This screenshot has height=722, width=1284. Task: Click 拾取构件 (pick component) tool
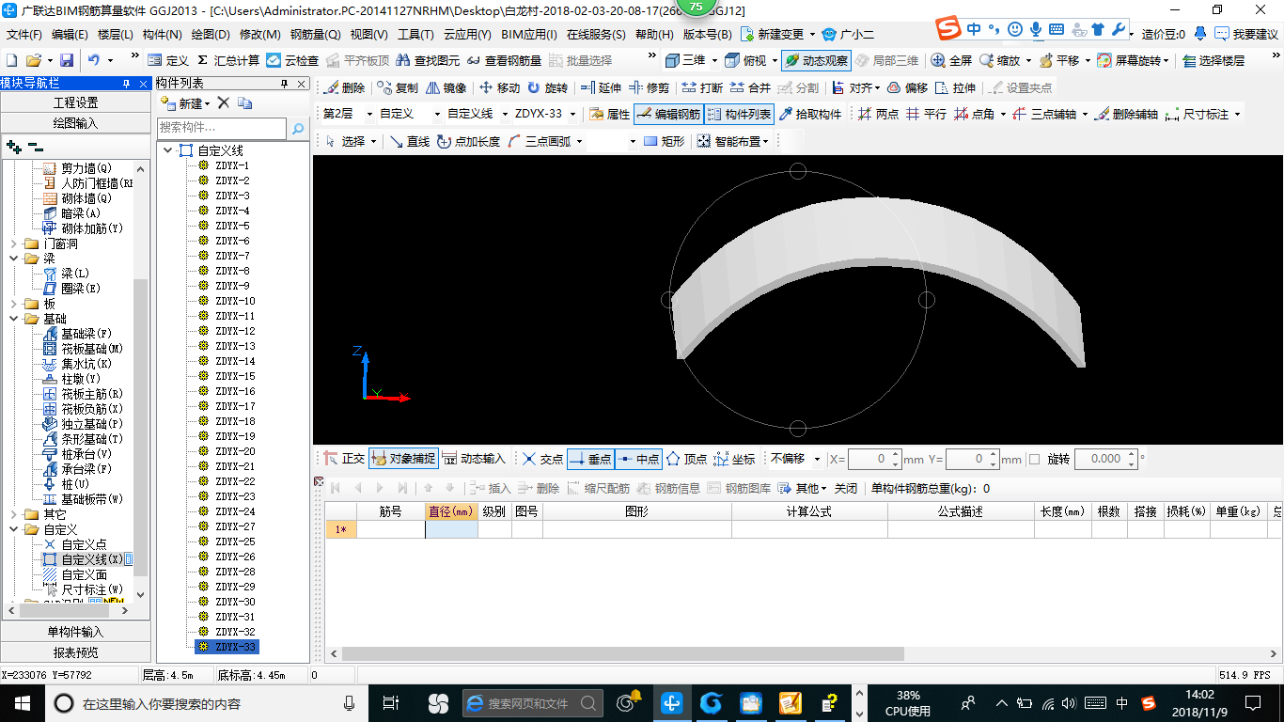click(810, 114)
